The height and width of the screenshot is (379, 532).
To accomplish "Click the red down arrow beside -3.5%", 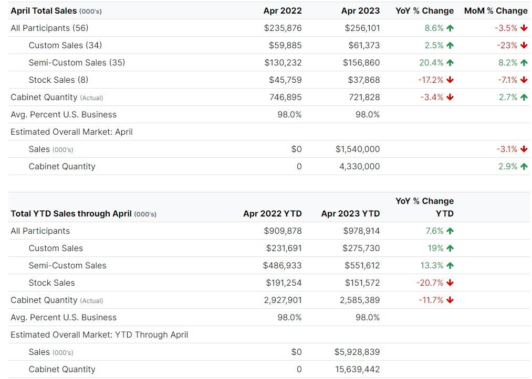I will pyautogui.click(x=524, y=28).
